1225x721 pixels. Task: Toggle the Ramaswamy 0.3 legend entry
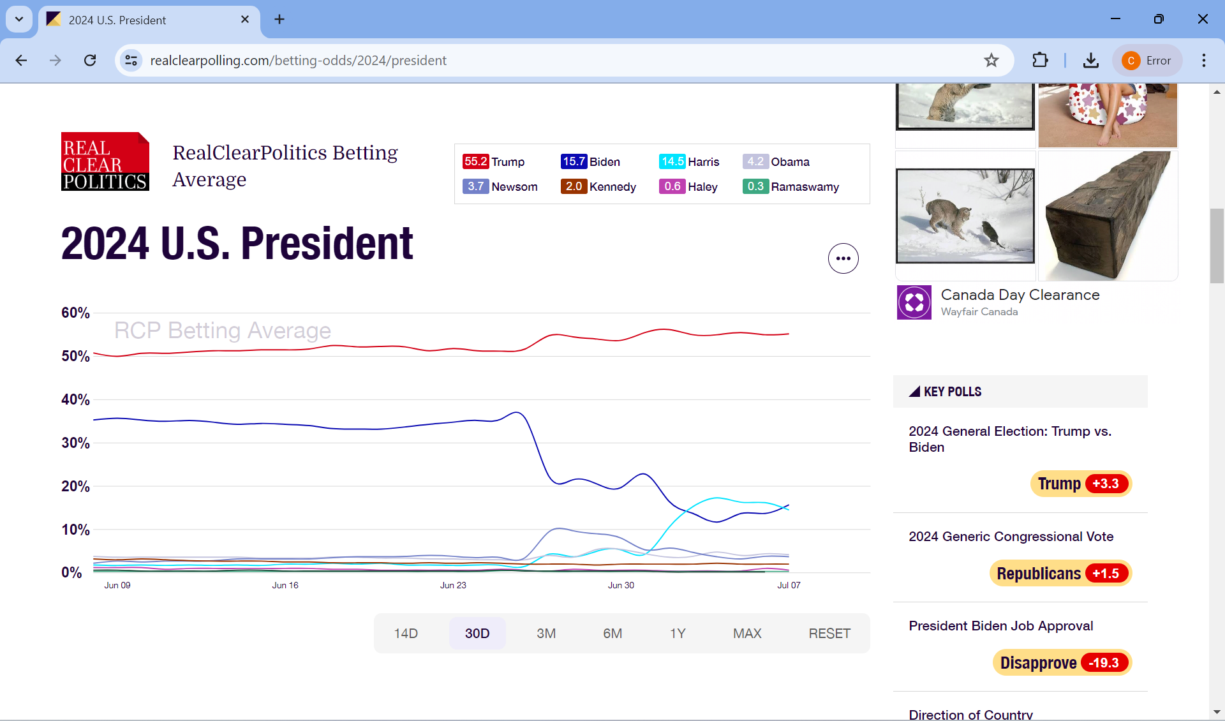tap(791, 186)
